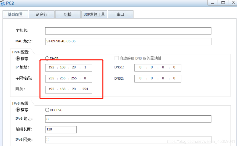This screenshot has width=237, height=146.
Task: Click the IPv6 网关 input field
Action: tap(128, 140)
